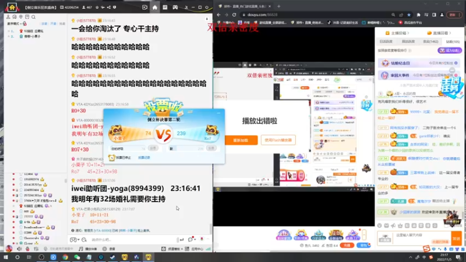466x262 pixels.
Task: Open the Windows Start menu
Action: coord(6,257)
